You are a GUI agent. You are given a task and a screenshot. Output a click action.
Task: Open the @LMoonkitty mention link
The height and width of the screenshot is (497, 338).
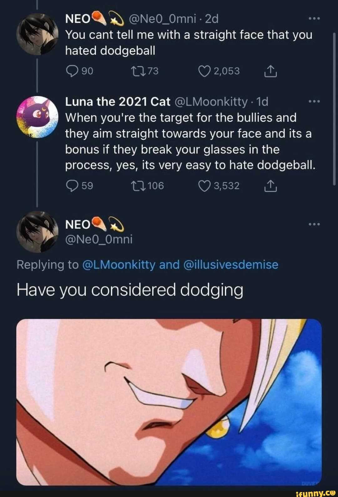(x=119, y=265)
